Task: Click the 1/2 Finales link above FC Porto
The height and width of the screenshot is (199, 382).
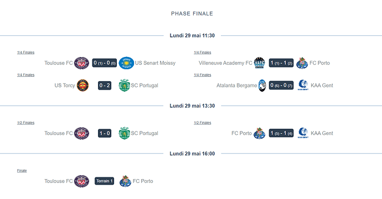Action: [203, 123]
